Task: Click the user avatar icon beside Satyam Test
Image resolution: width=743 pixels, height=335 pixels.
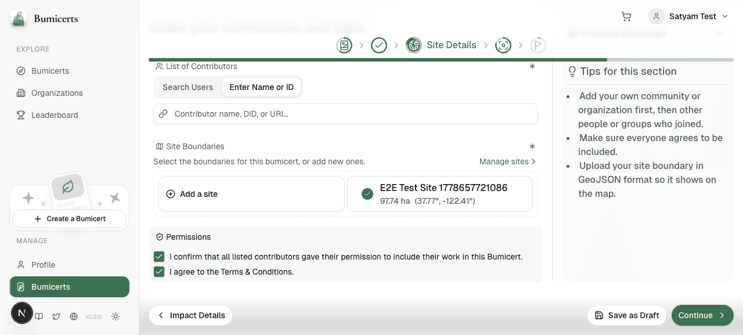Action: tap(657, 16)
